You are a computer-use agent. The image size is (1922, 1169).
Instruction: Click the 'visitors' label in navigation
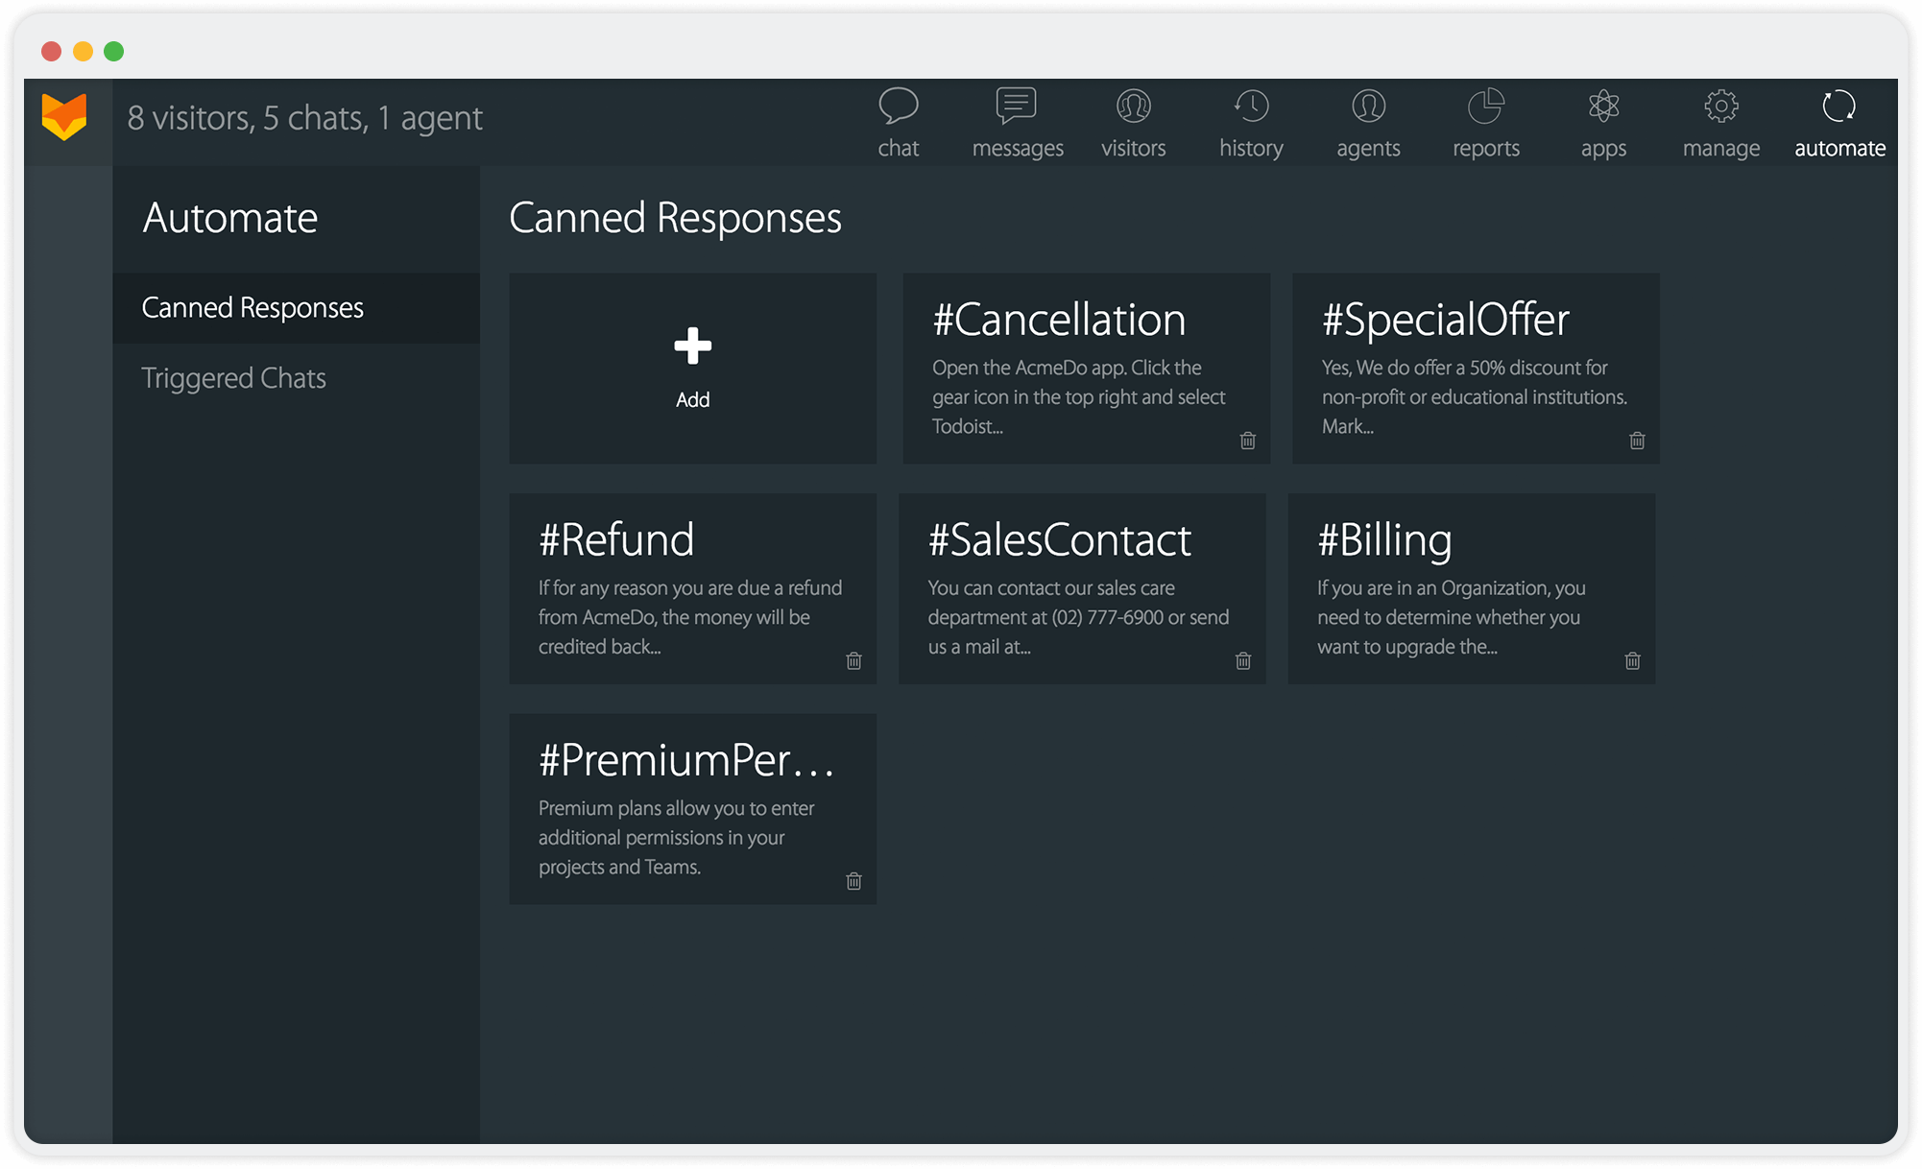click(x=1134, y=149)
